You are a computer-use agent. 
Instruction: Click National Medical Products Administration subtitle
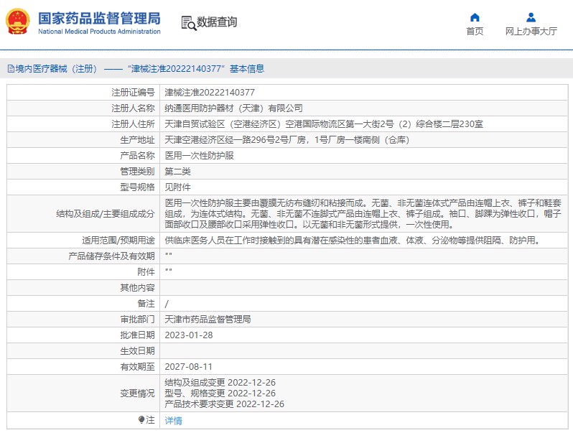click(x=99, y=32)
